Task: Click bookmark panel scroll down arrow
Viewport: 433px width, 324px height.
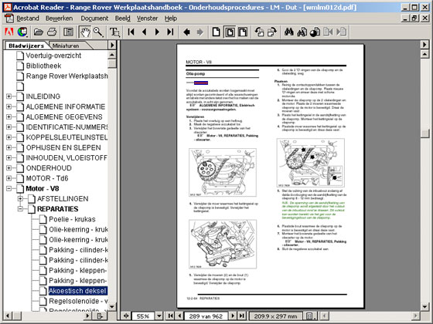Action: coord(112,306)
